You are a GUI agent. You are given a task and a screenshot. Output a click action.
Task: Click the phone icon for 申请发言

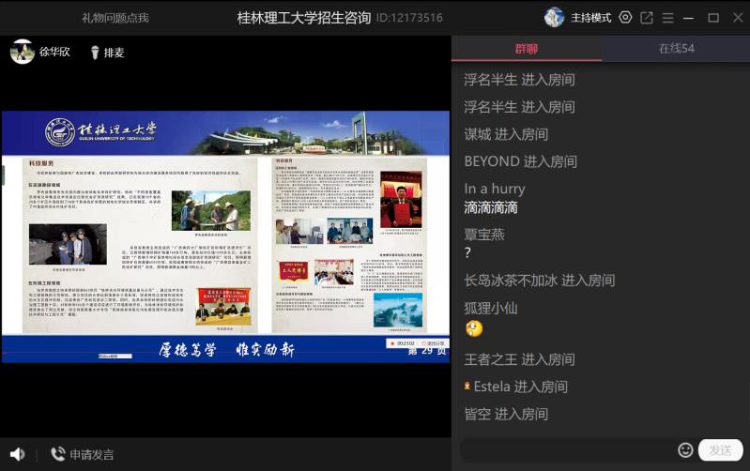pos(58,454)
